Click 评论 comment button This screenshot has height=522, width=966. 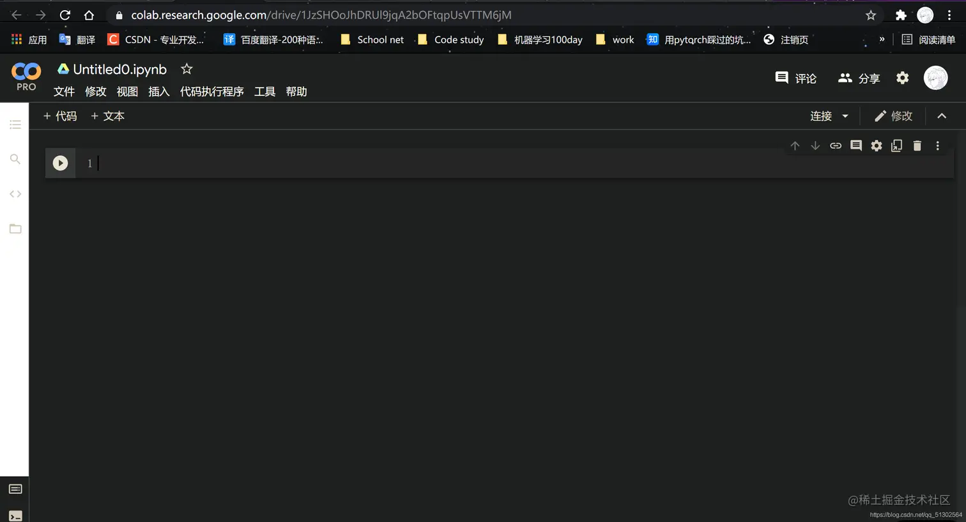pos(795,78)
